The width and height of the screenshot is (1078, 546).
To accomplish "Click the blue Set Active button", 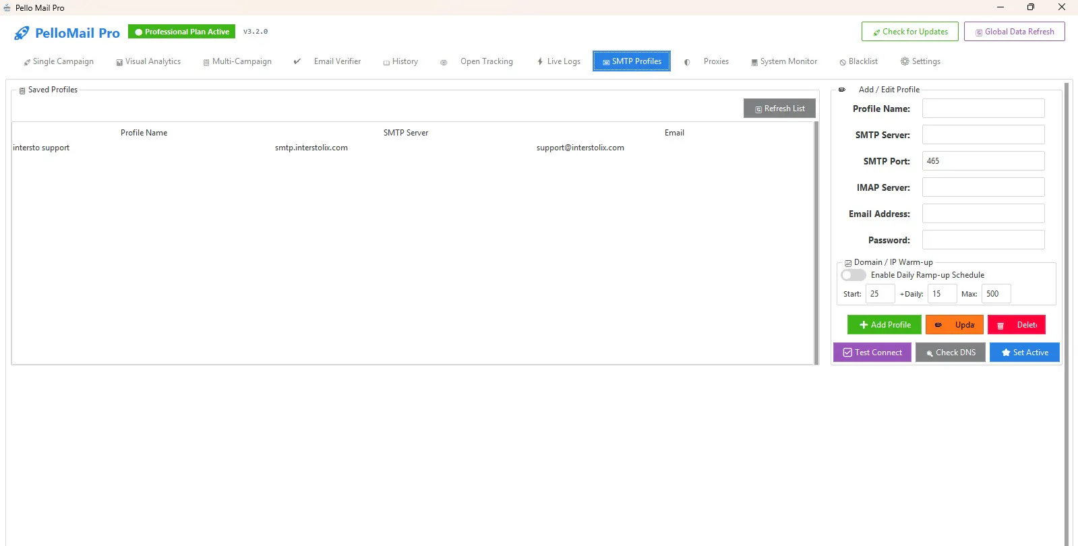I will click(1025, 353).
